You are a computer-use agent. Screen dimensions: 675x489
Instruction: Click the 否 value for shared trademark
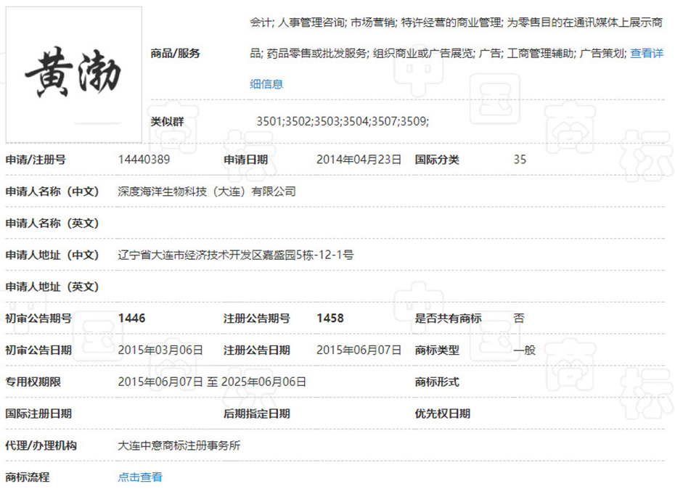(519, 319)
